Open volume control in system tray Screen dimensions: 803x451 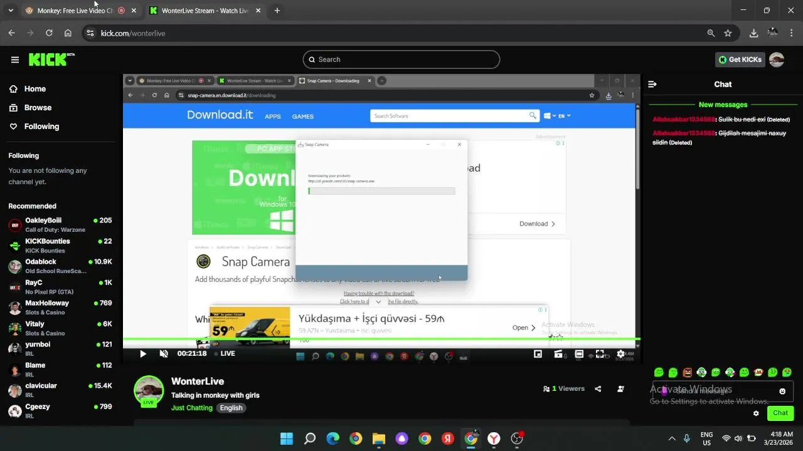click(x=738, y=438)
